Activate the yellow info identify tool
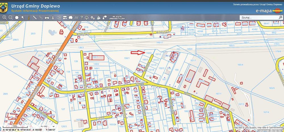This screenshot has width=284, height=132. 29,18
